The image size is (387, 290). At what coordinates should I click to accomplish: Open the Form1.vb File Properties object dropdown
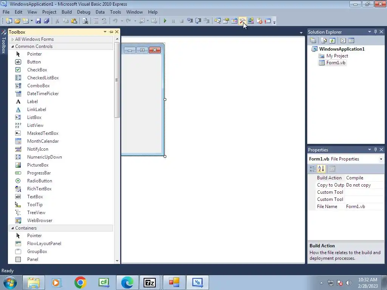coord(381,159)
